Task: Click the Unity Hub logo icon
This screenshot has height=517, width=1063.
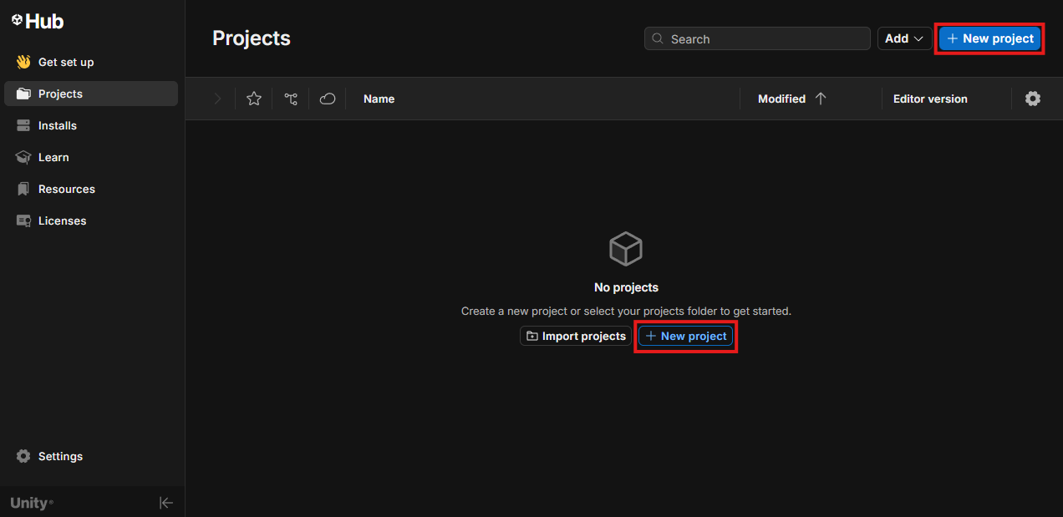Action: pos(17,21)
